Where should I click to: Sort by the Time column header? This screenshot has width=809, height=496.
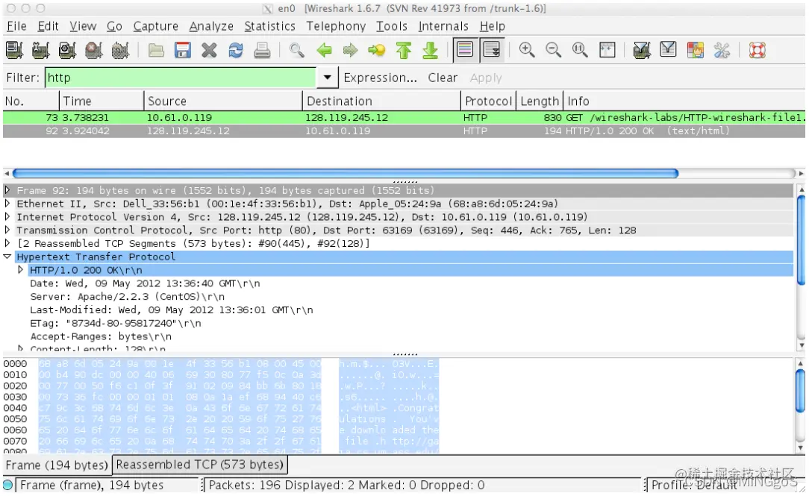click(x=101, y=101)
